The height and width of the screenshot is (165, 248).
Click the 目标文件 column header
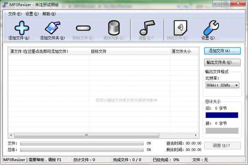98,51
